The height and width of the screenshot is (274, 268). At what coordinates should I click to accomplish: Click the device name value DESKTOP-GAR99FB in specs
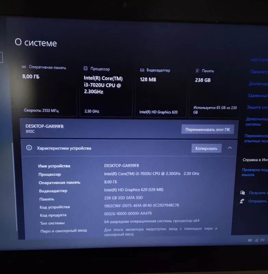tap(122, 165)
